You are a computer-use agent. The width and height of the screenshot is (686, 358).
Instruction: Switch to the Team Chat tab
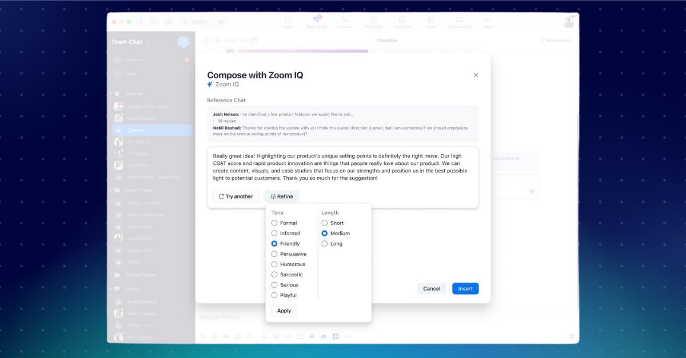pos(317,22)
